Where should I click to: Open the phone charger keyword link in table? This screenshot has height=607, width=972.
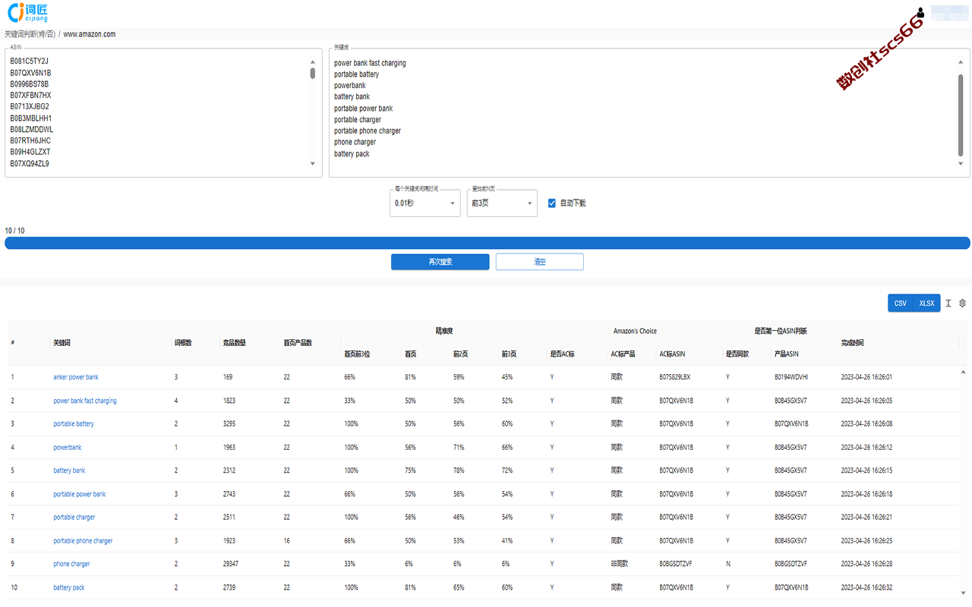71,565
